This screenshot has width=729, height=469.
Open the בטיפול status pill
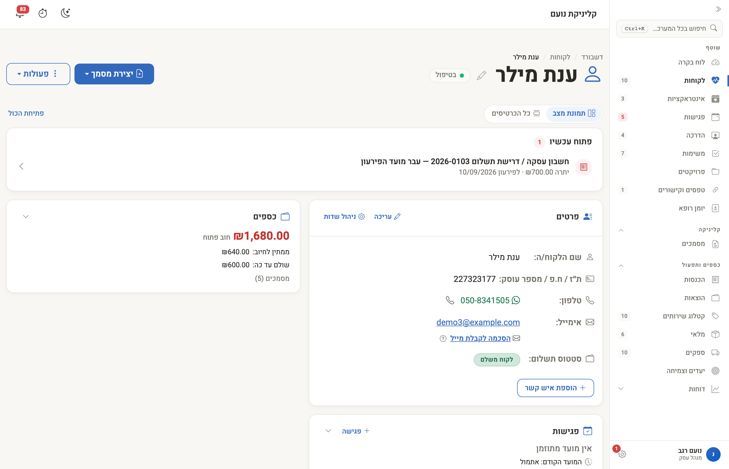point(450,75)
